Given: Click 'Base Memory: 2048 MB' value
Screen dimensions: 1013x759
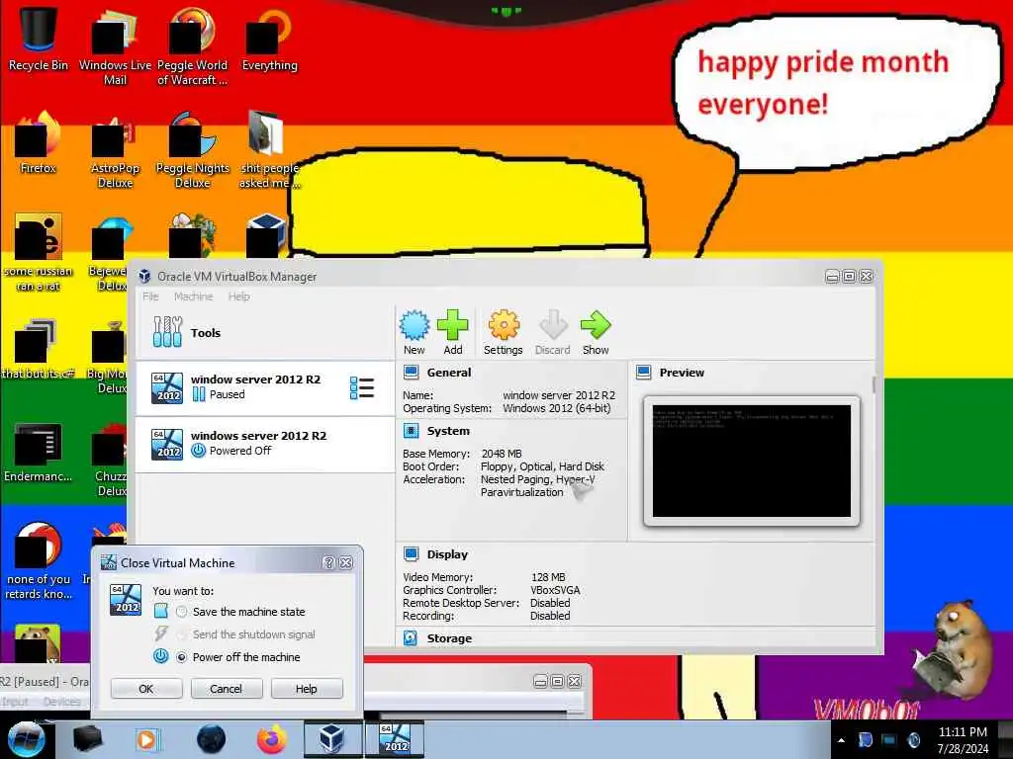Looking at the screenshot, I should 502,454.
